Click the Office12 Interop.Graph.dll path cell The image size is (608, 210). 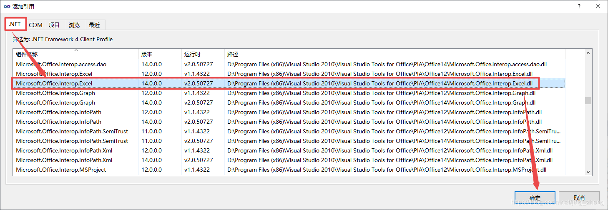point(381,93)
